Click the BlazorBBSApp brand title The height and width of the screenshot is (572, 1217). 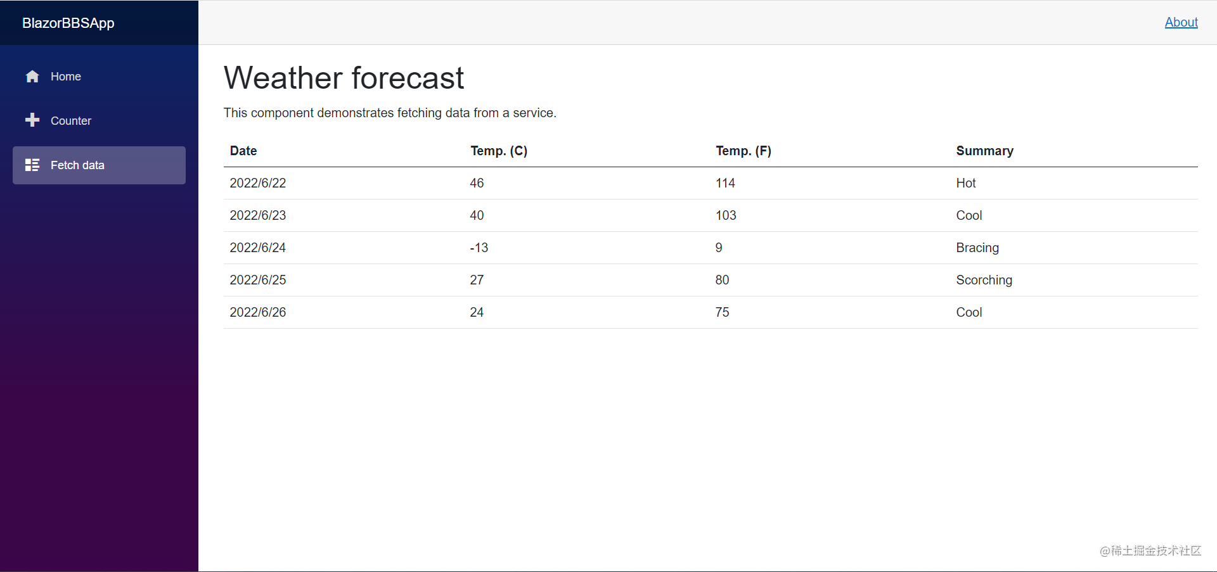[68, 23]
